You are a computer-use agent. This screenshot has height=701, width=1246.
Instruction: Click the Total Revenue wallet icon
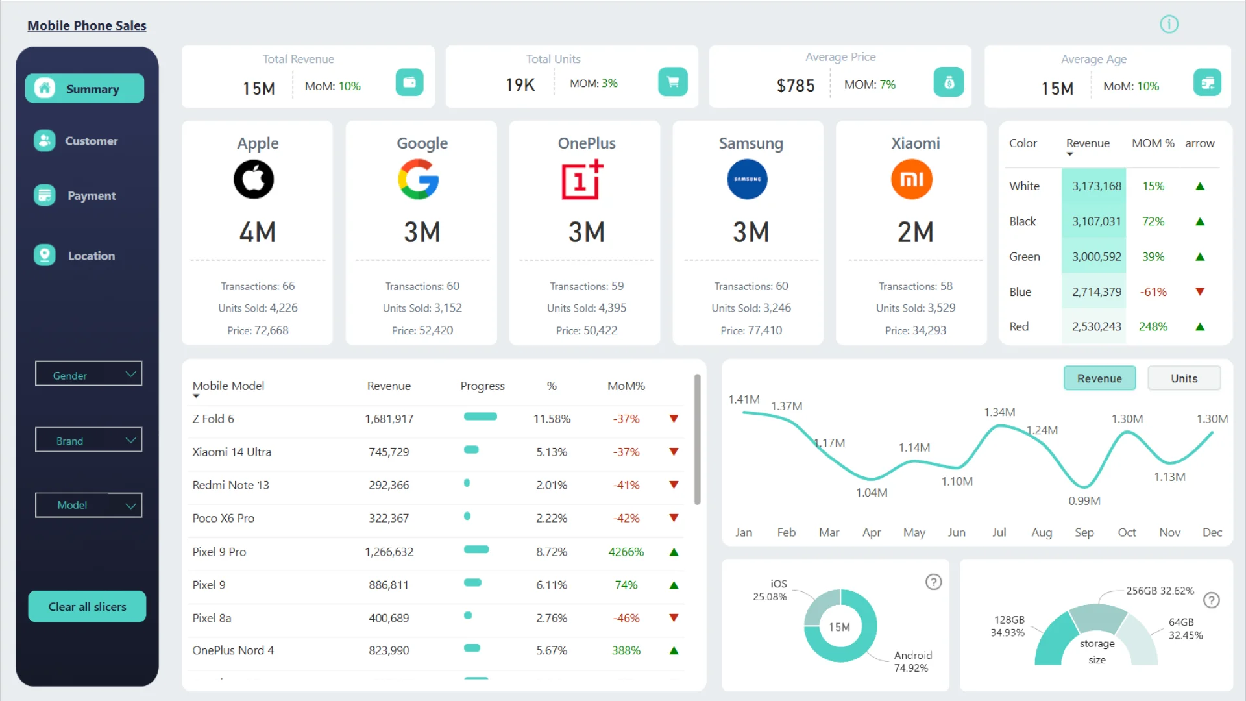409,82
